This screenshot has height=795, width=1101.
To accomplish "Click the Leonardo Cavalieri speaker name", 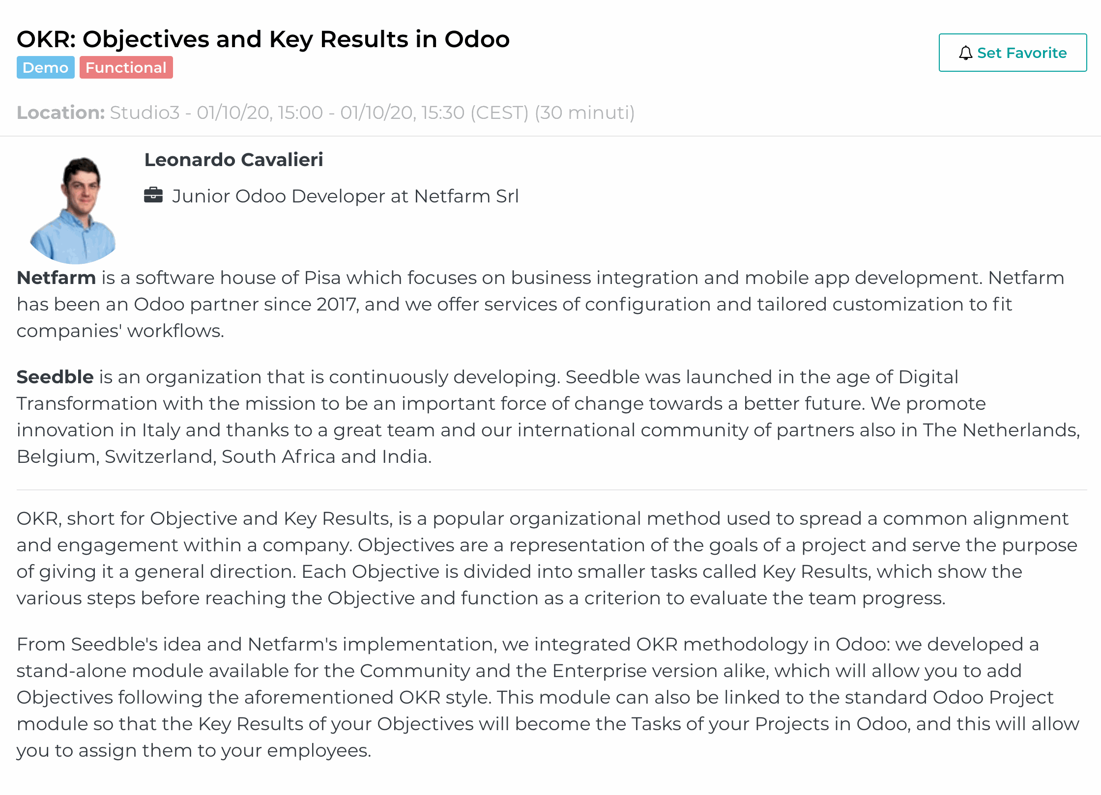I will click(x=233, y=160).
